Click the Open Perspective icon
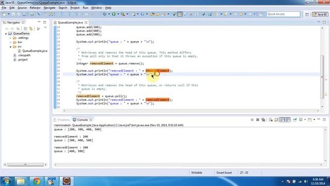The image size is (330, 186). click(307, 14)
